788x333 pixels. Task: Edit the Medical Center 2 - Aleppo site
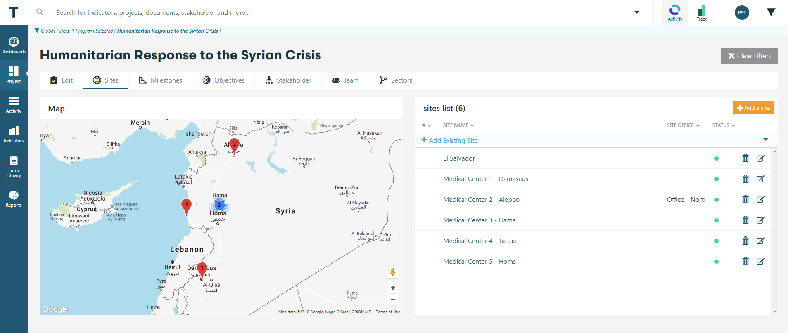(x=760, y=200)
